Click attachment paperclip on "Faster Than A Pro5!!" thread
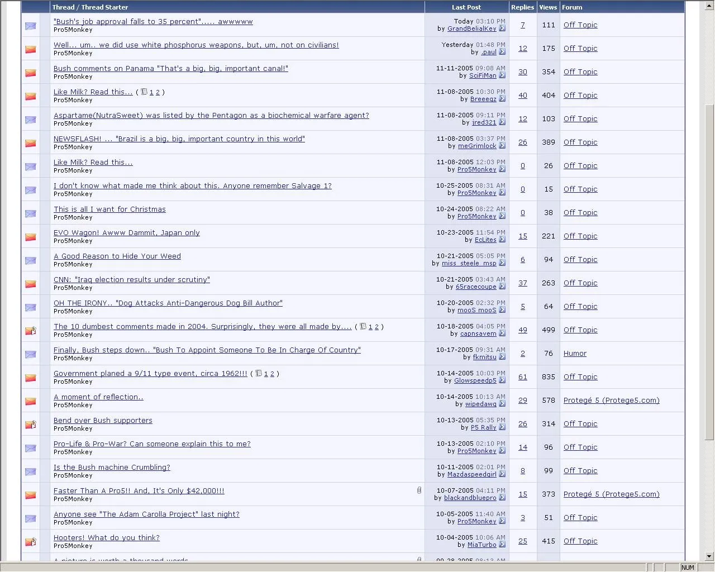Image resolution: width=715 pixels, height=572 pixels. tap(419, 490)
